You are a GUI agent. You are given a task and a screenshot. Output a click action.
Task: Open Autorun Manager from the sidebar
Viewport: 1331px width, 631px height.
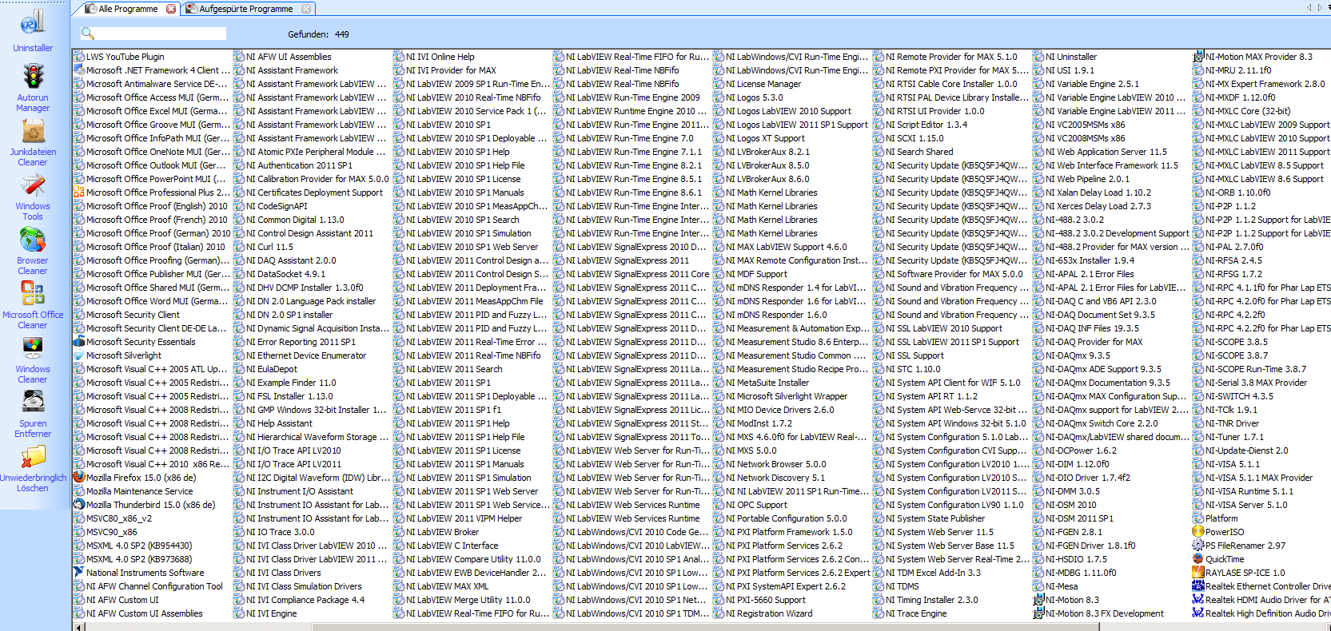point(33,88)
